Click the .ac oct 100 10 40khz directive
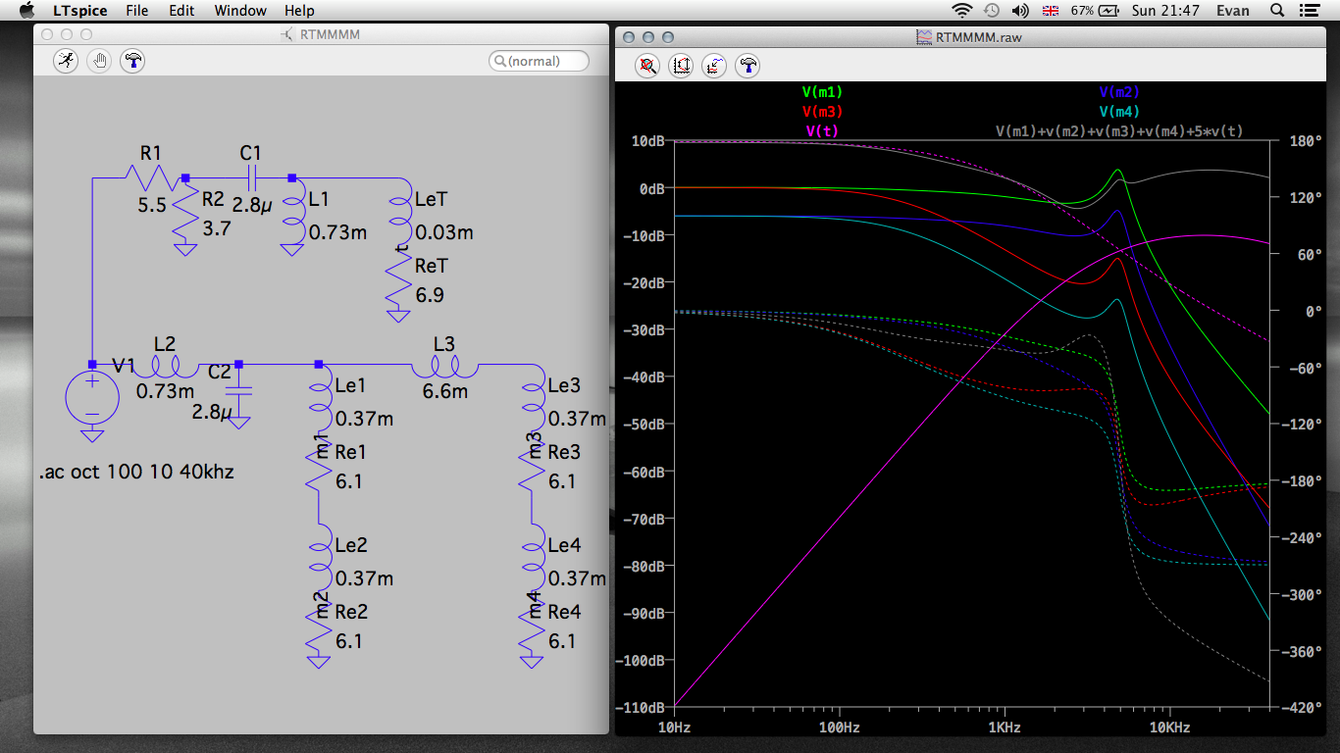 [136, 472]
